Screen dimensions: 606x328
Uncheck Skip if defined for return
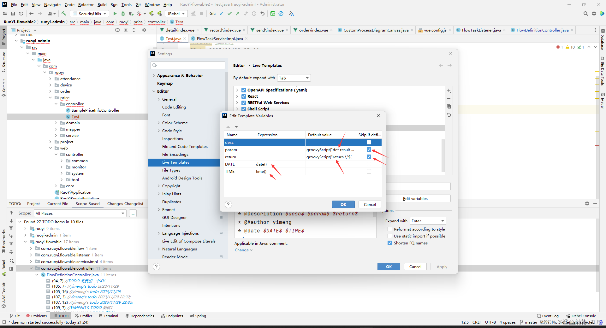pos(369,157)
